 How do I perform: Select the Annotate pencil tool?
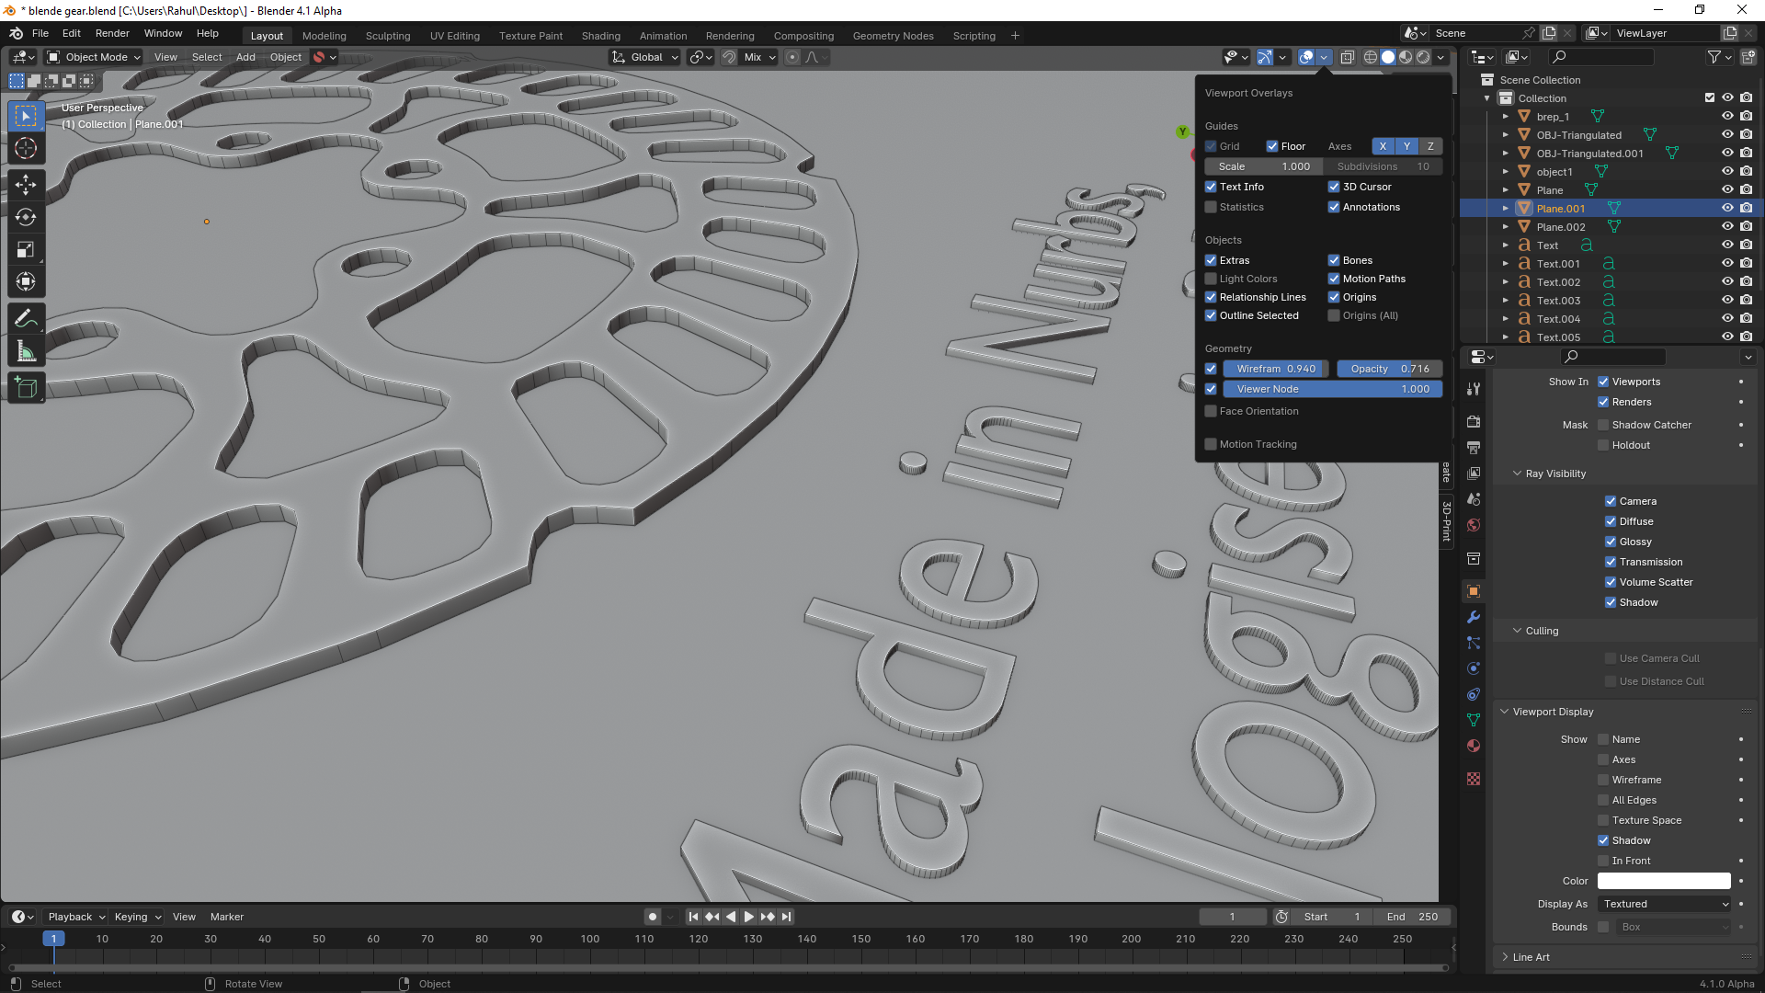click(x=26, y=319)
